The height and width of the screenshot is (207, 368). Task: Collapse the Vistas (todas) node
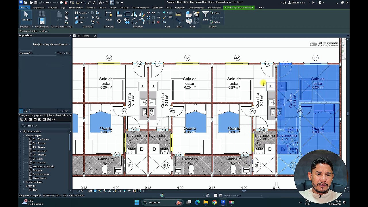pyautogui.click(x=21, y=131)
